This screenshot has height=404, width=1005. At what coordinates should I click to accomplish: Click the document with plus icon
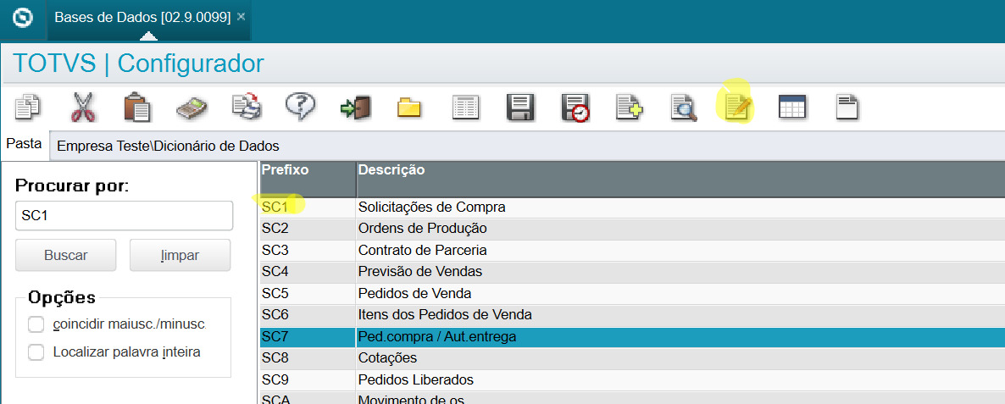point(630,108)
